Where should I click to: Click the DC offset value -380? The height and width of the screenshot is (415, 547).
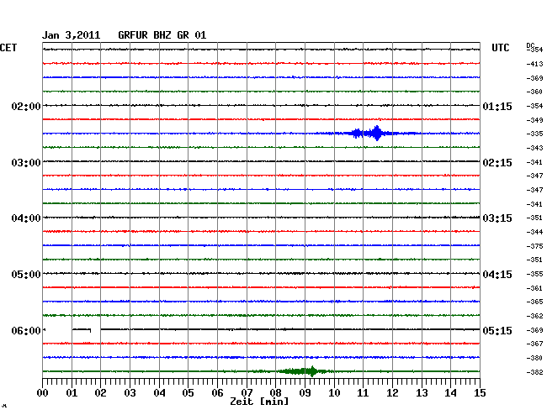534,358
